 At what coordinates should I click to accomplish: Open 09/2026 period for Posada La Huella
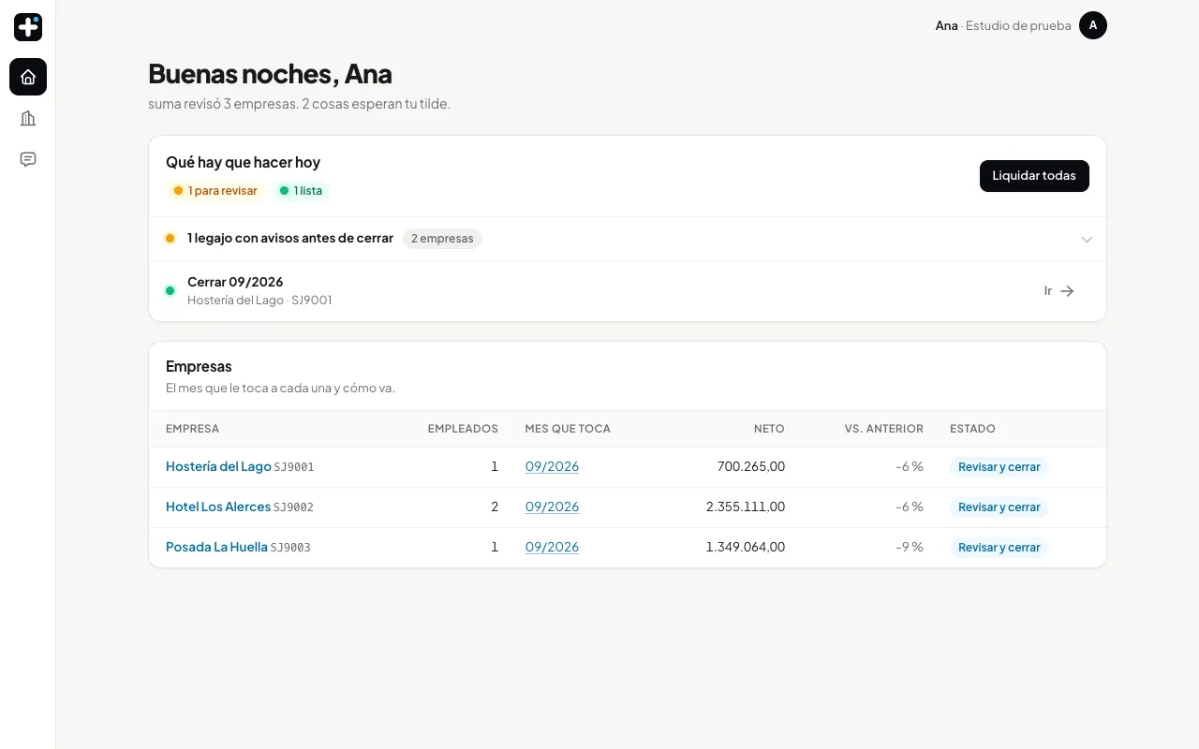coord(552,547)
